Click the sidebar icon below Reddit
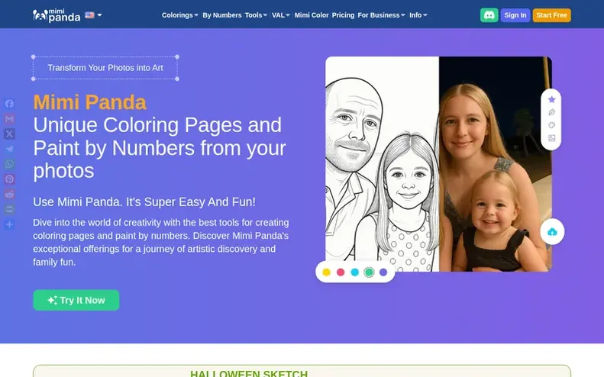This screenshot has height=377, width=604. [x=10, y=209]
